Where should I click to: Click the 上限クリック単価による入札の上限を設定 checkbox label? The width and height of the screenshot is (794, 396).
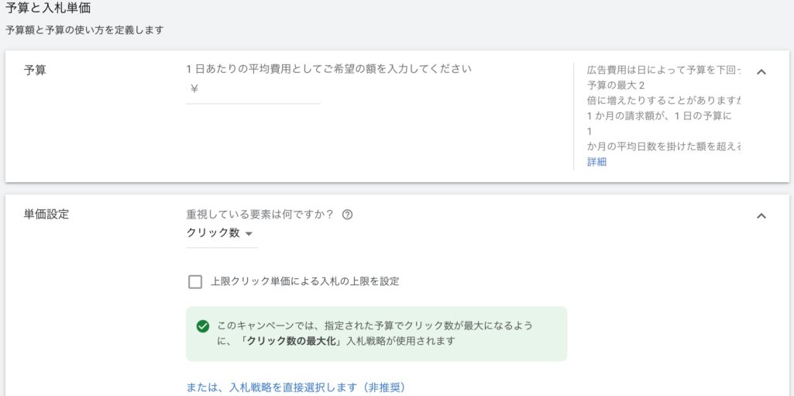tap(304, 281)
